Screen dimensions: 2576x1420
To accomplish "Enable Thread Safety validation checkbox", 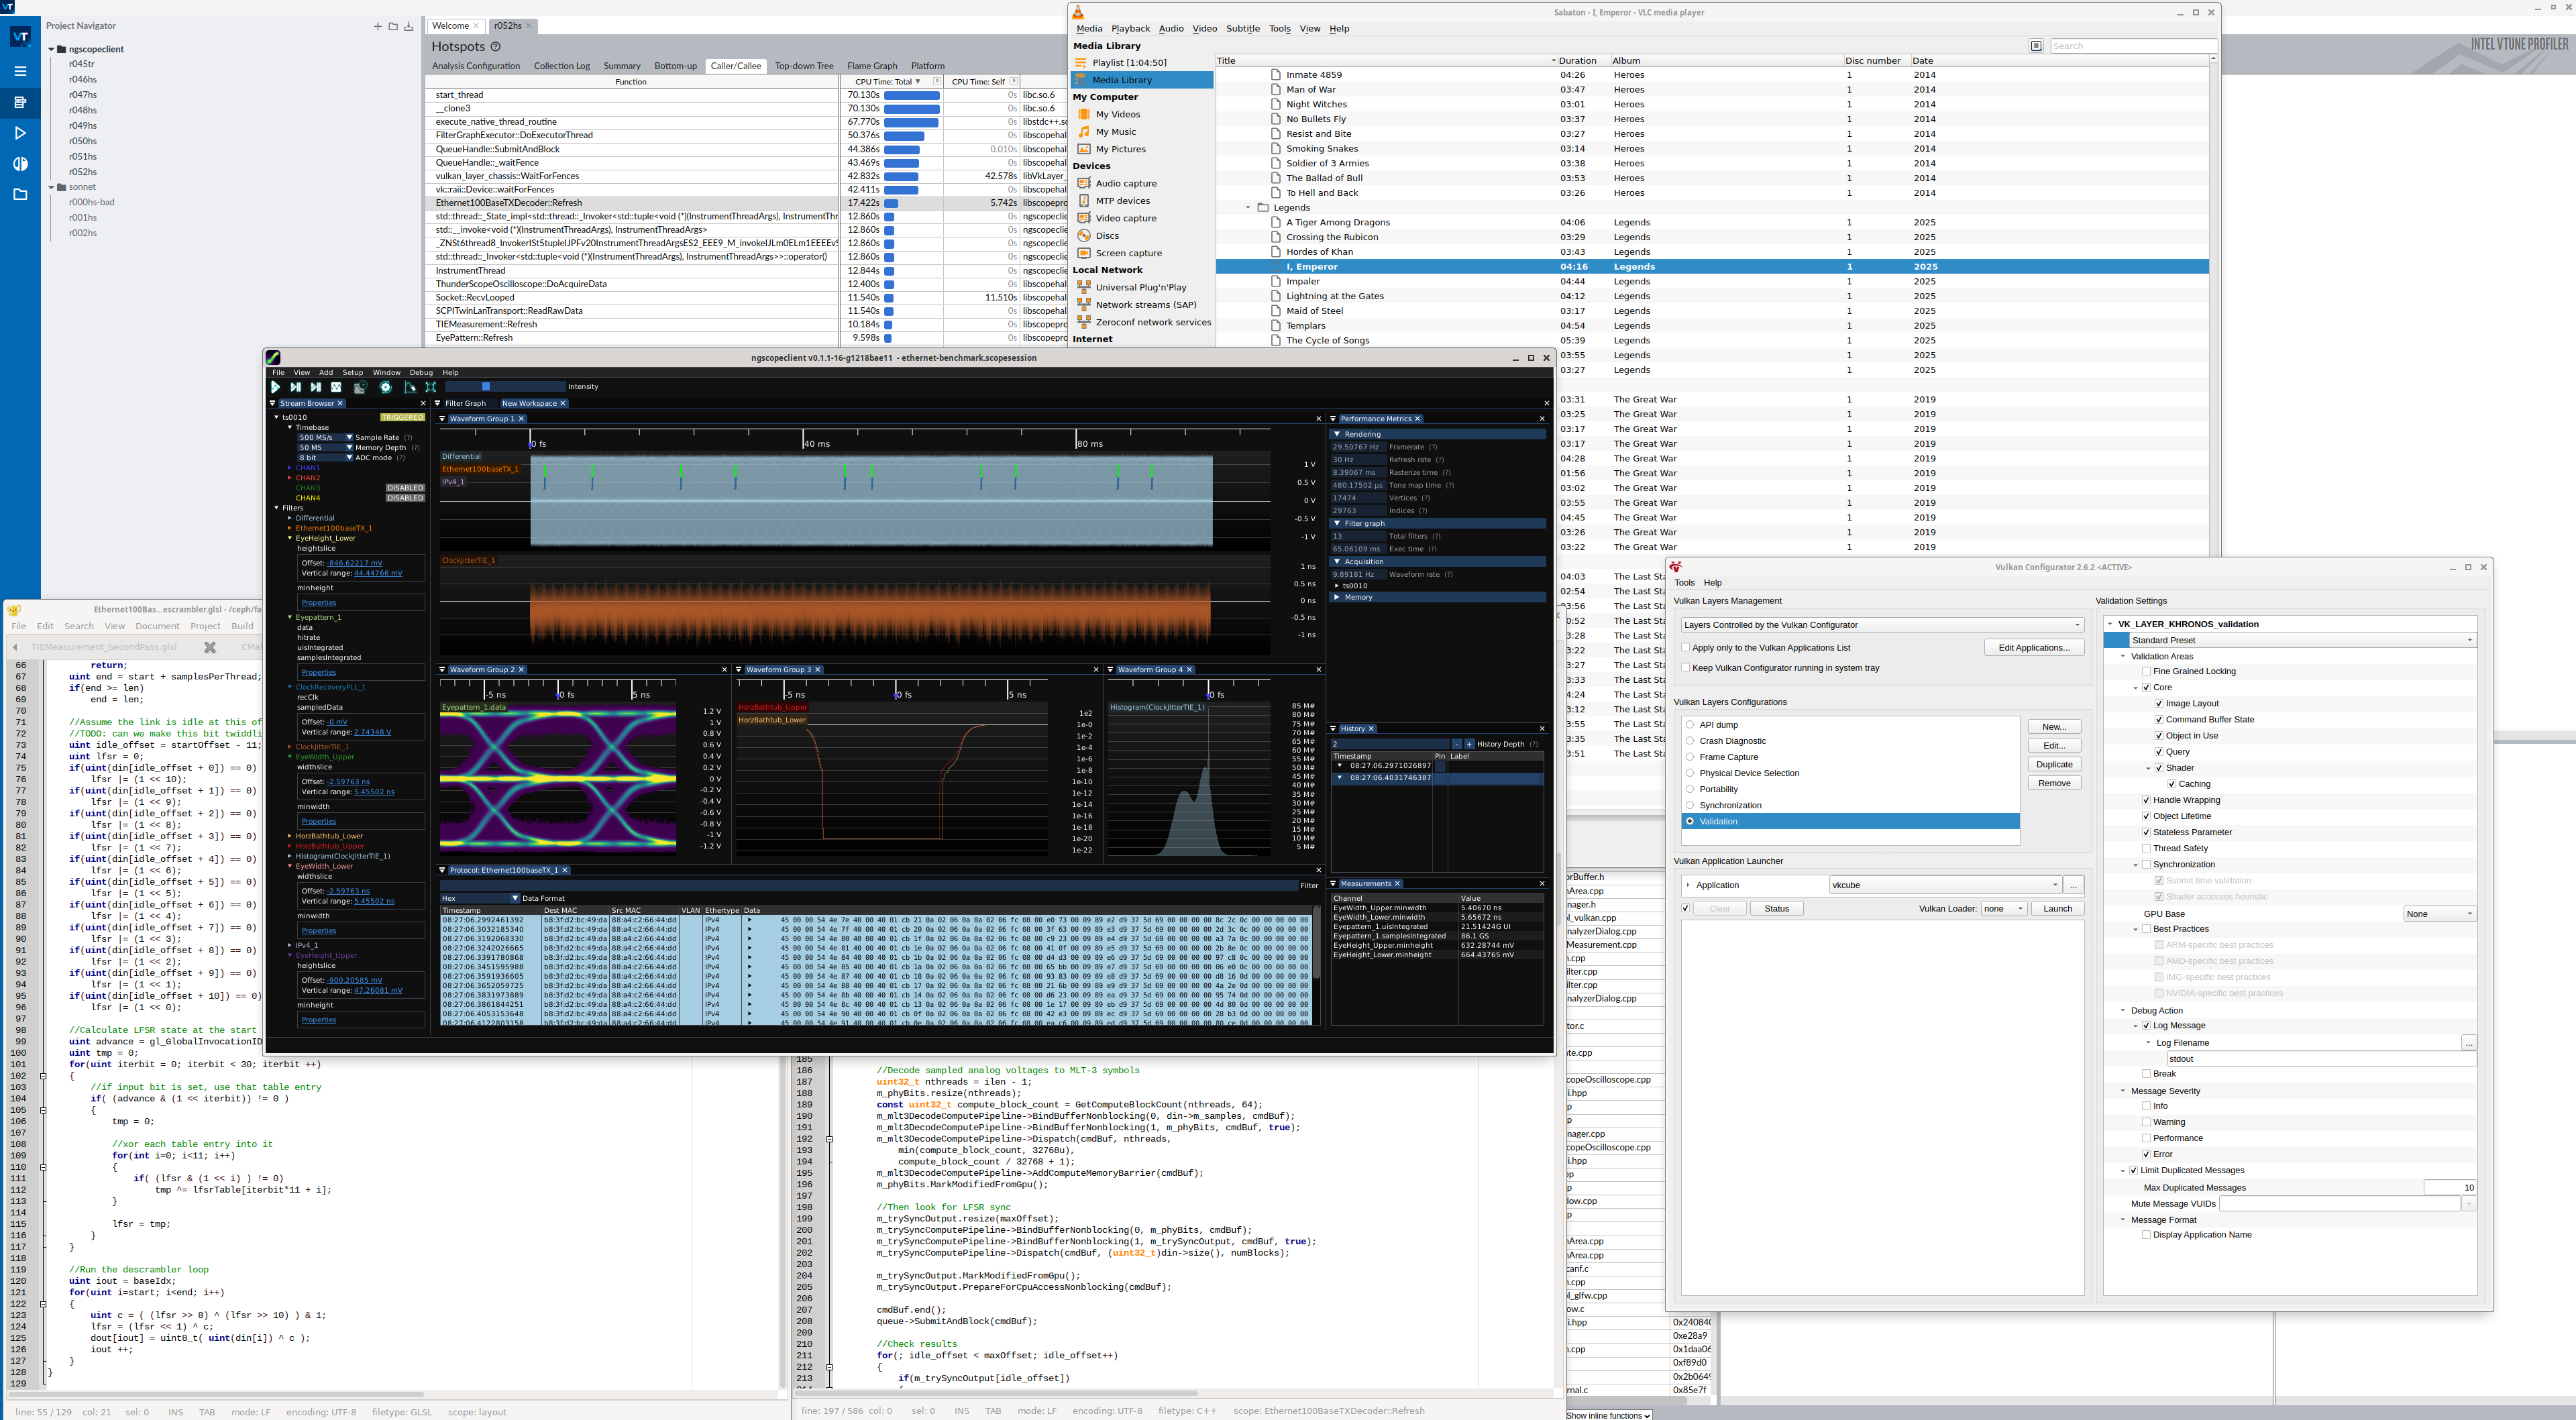I will (2146, 848).
